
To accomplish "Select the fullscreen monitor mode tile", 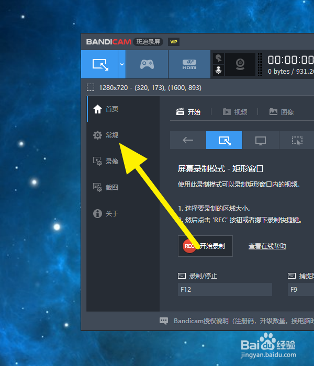I will tap(261, 140).
